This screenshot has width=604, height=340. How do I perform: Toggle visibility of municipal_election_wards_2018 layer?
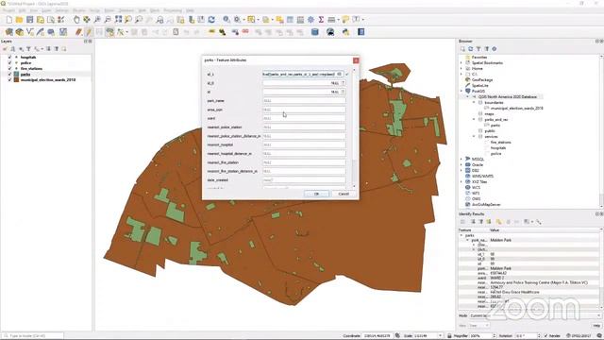[x=9, y=79]
